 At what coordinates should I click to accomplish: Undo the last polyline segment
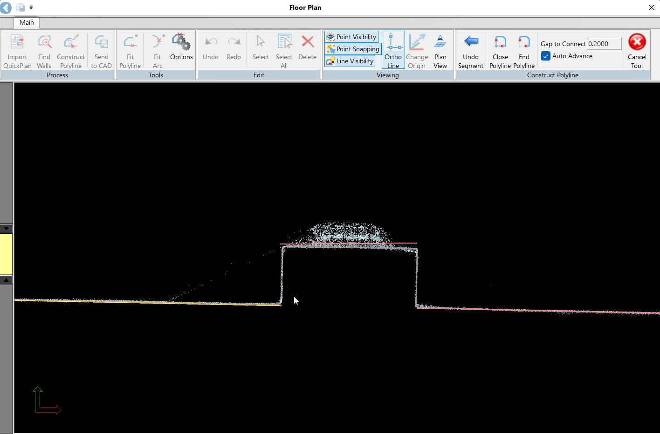click(471, 50)
